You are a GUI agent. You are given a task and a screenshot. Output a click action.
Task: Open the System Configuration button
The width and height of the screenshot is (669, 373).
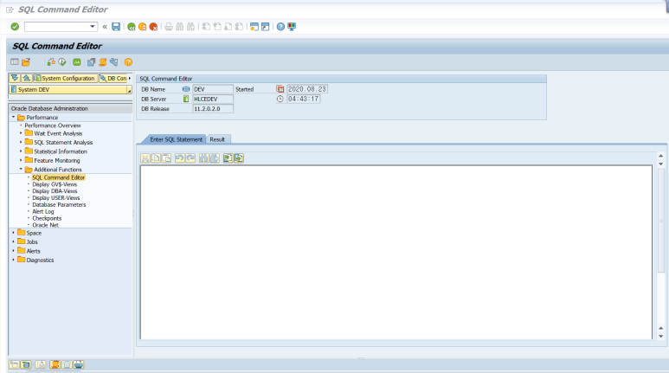tap(65, 78)
